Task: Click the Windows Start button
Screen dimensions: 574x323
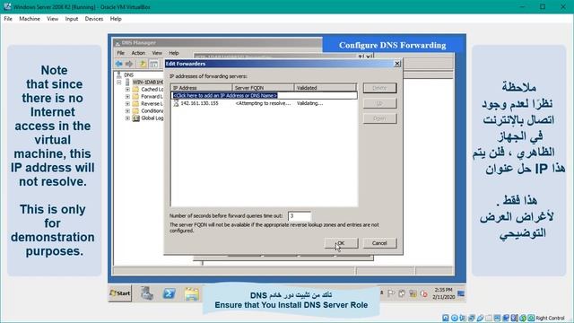Action: [x=120, y=293]
